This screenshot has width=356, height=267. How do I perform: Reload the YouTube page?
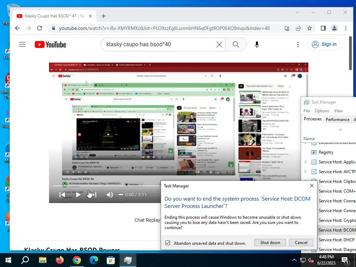(40, 28)
